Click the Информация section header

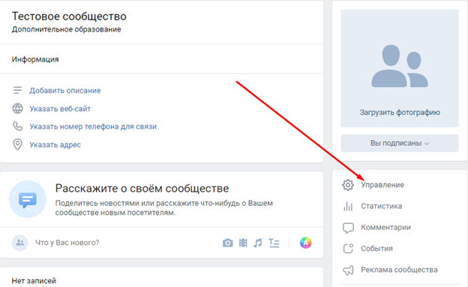pyautogui.click(x=35, y=59)
